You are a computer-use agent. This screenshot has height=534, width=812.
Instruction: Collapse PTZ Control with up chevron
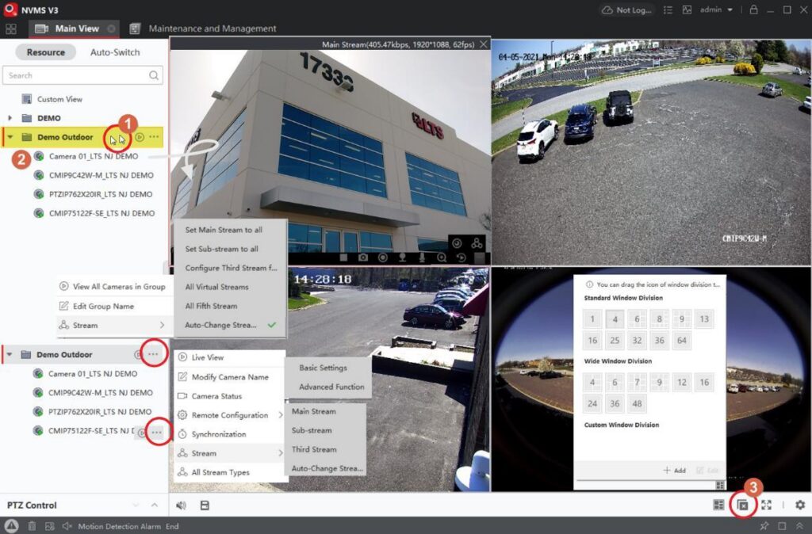point(155,505)
